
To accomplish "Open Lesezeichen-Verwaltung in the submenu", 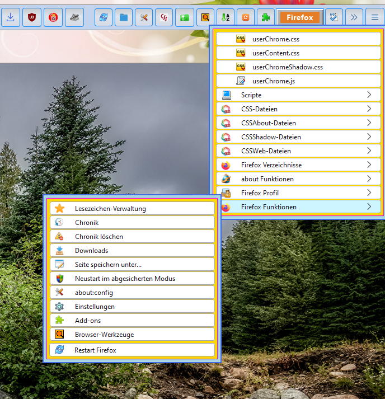I will [x=132, y=208].
